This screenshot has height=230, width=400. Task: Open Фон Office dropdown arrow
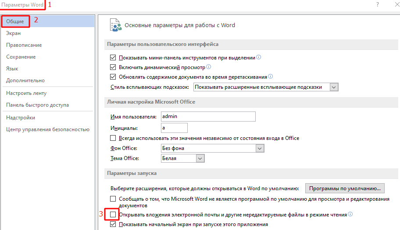[x=260, y=148]
